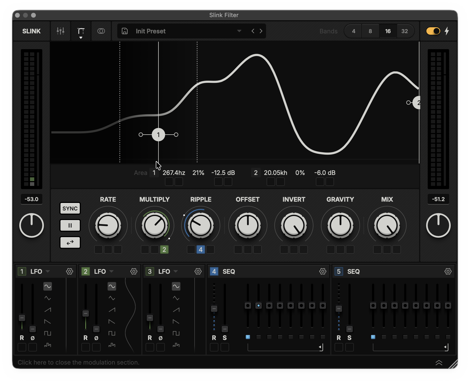Open LFO 1 type dropdown

pyautogui.click(x=48, y=271)
